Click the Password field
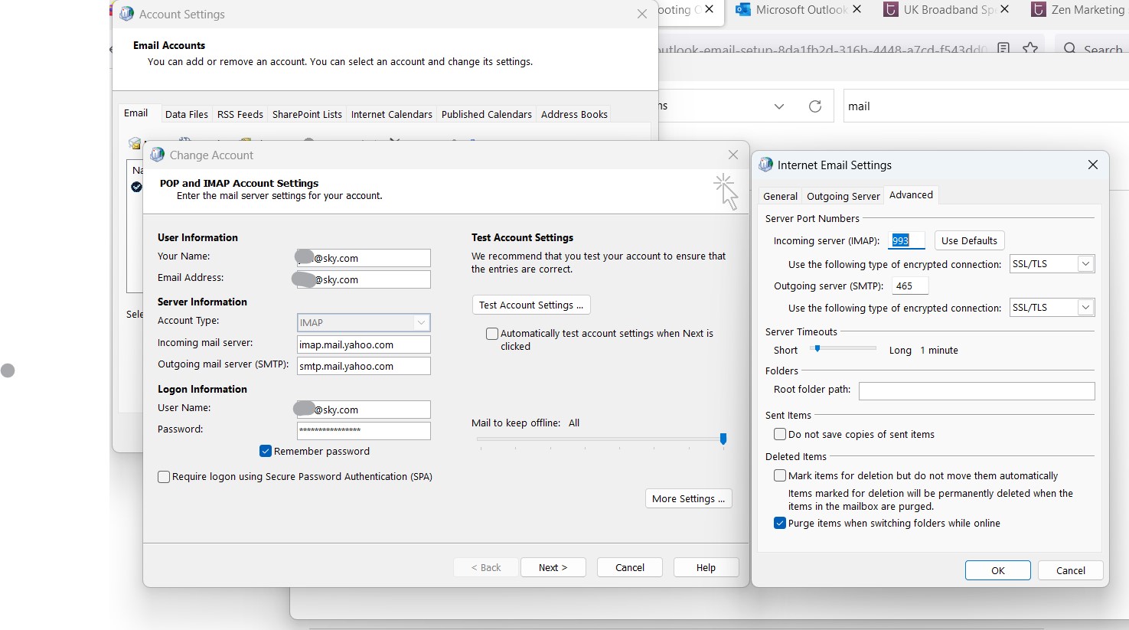The image size is (1129, 630). point(364,430)
